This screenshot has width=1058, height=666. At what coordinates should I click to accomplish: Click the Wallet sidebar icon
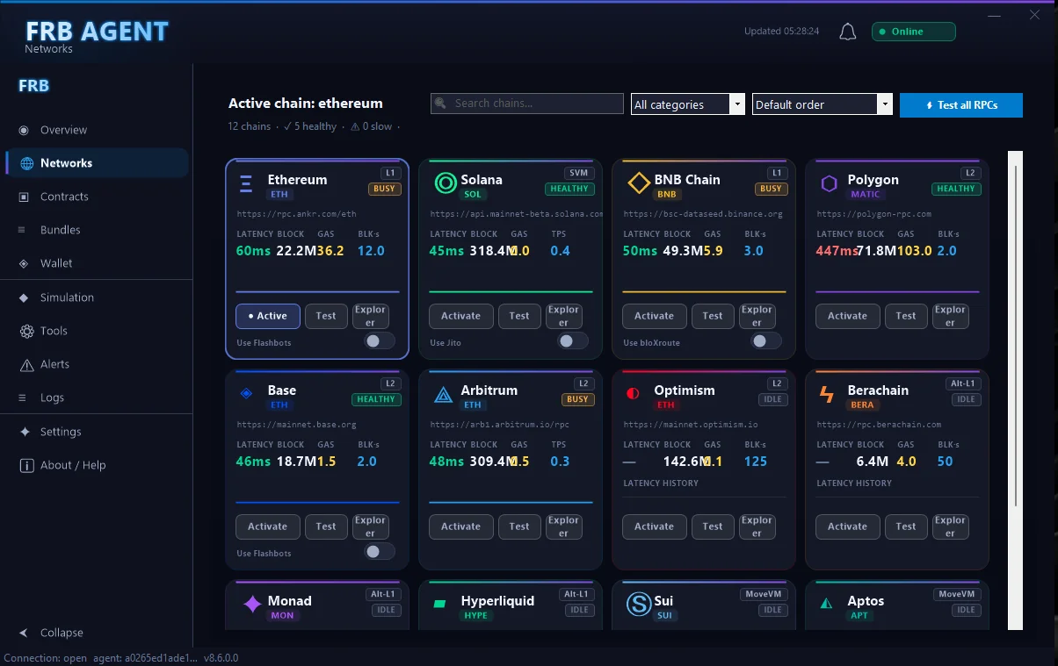pos(23,263)
